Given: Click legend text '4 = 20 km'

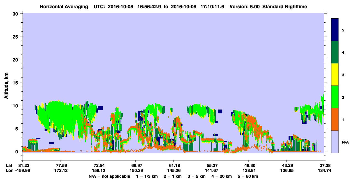Looking at the screenshot, I should click(x=222, y=176).
